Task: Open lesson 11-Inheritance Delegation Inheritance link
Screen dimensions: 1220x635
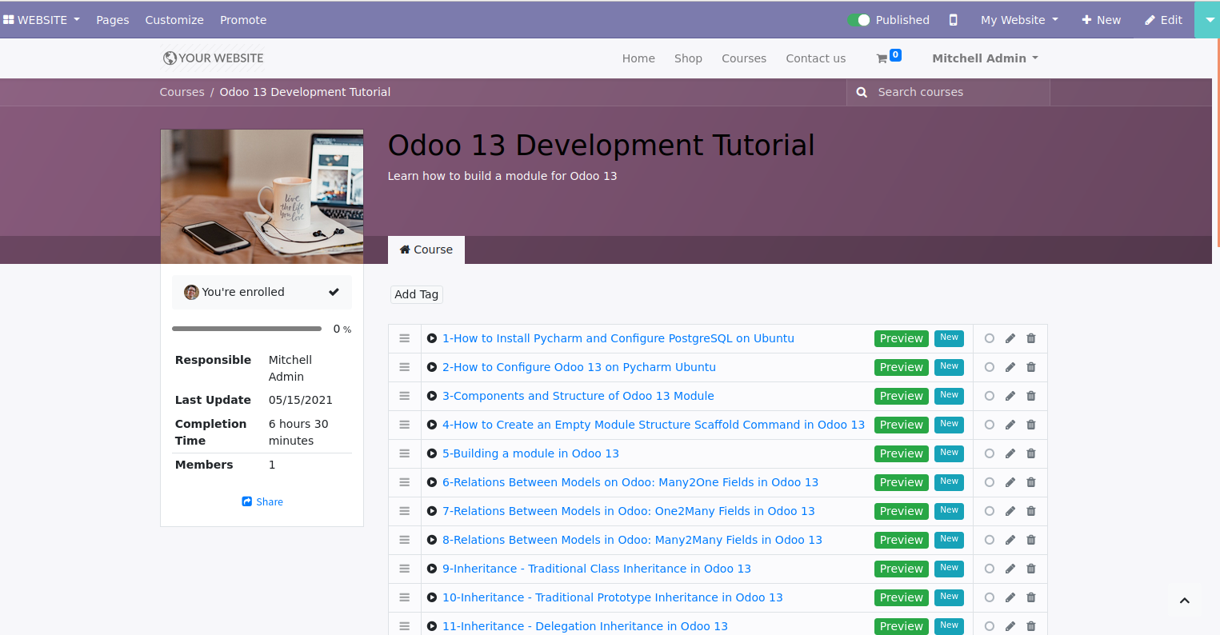Action: click(585, 626)
